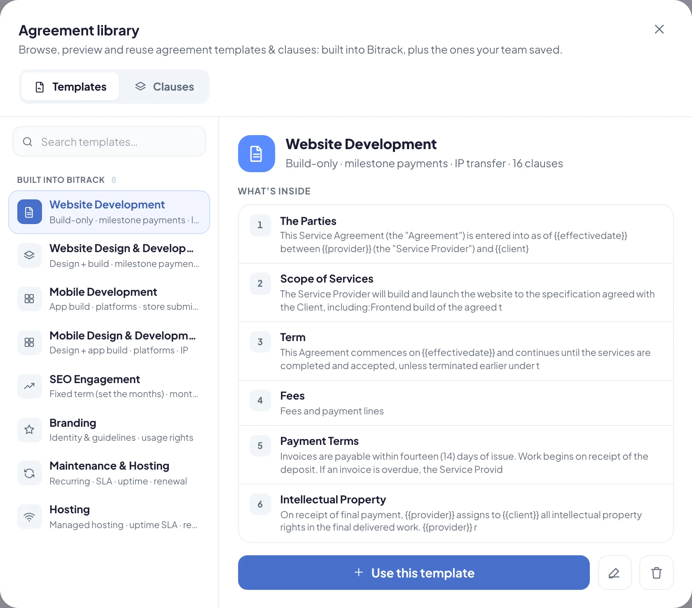692x608 pixels.
Task: Click the WHAT'S INSIDE heading
Action: coord(274,191)
